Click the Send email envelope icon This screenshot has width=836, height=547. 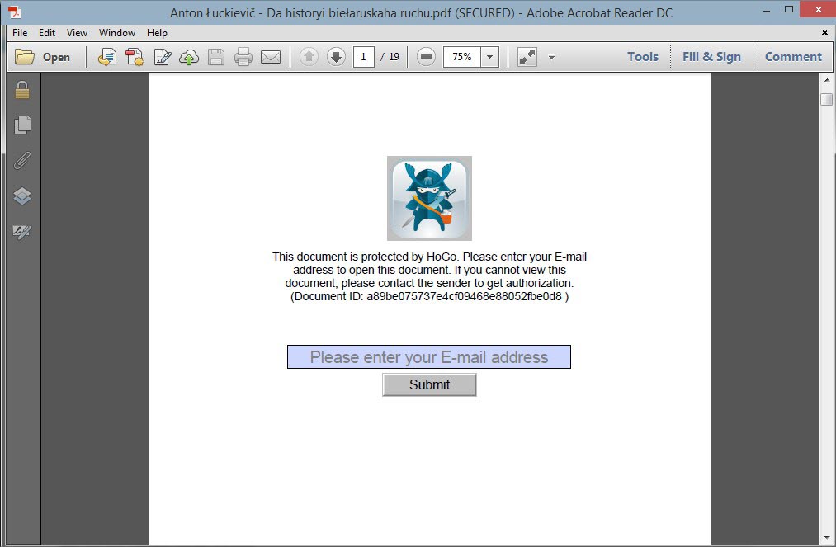[271, 56]
